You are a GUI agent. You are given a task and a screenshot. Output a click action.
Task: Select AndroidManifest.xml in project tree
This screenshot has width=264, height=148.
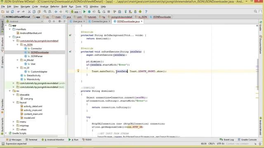click(31, 33)
